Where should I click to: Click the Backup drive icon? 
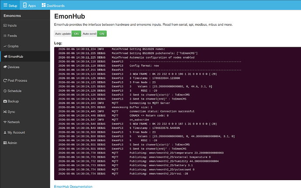(5, 101)
